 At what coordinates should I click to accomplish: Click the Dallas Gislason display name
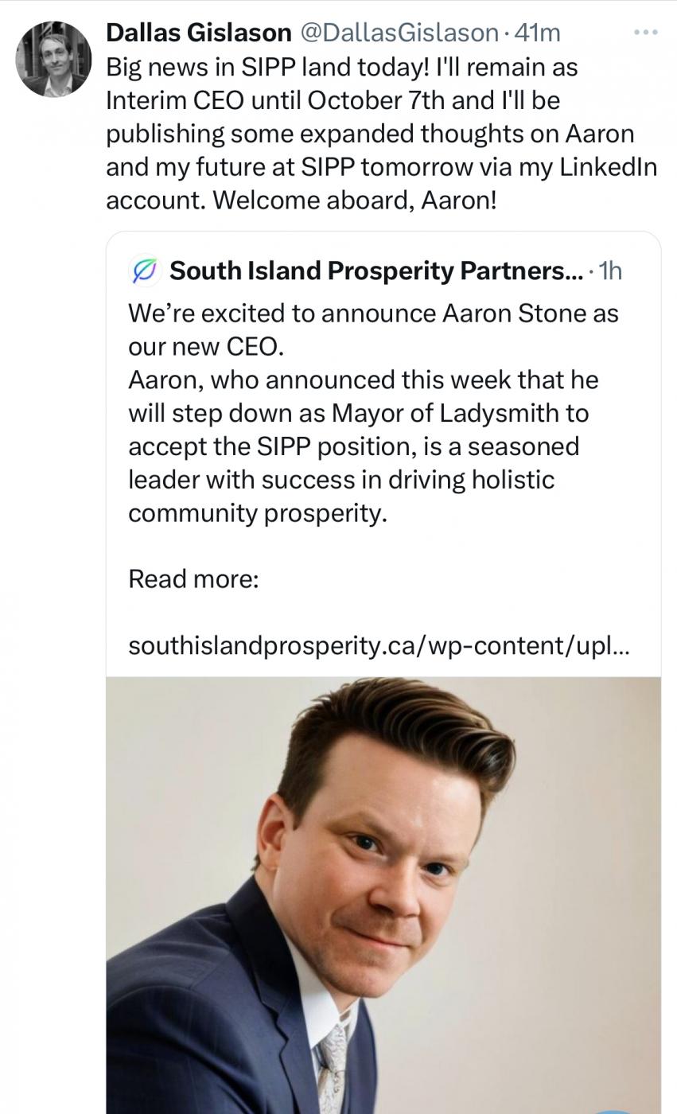click(198, 33)
